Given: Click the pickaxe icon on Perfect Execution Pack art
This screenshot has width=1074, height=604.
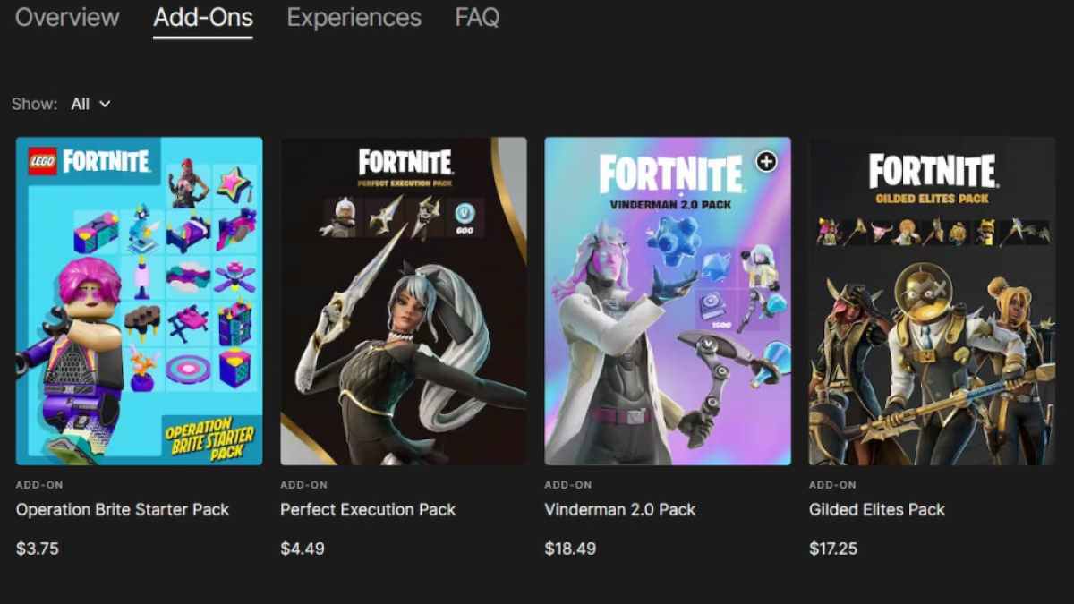Looking at the screenshot, I should coord(385,213).
